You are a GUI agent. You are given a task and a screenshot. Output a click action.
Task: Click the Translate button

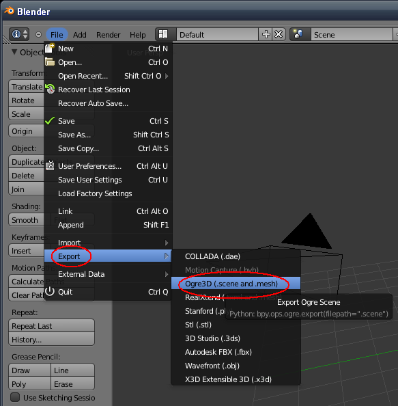(27, 87)
